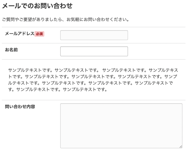
Task: Click divider line below お名前 row
Action: pyautogui.click(x=94, y=59)
